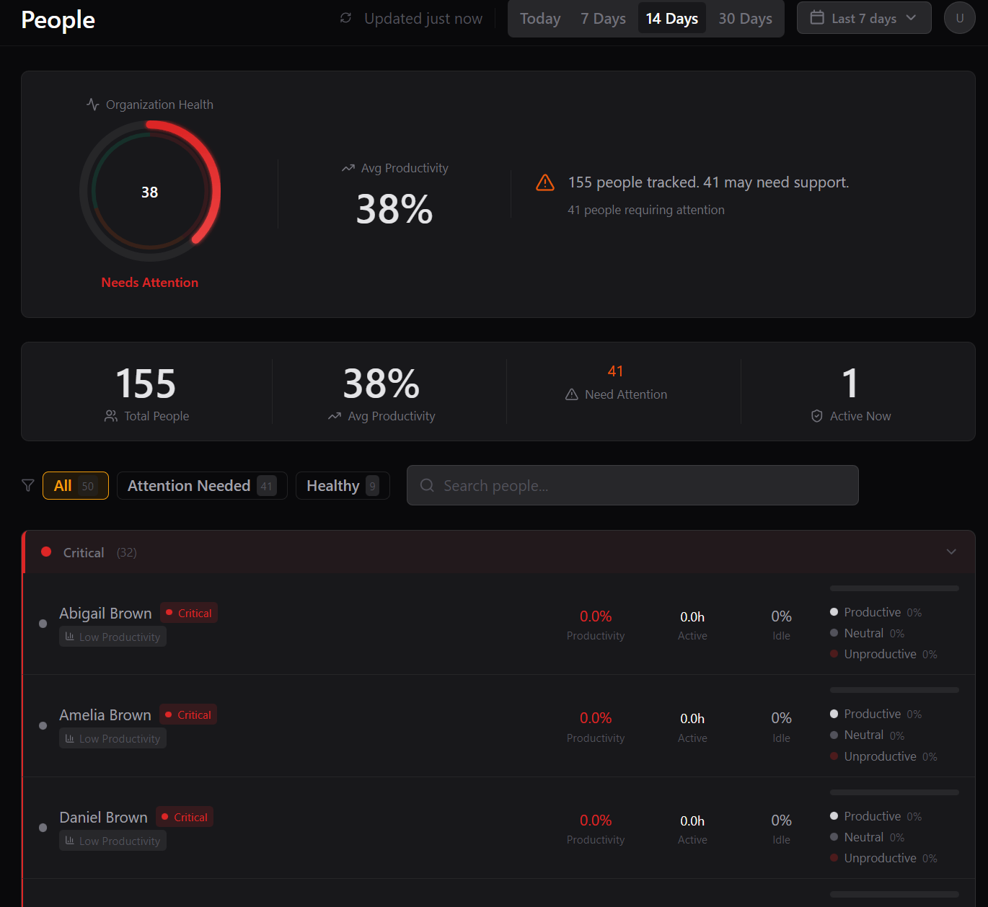Click the filter funnel icon
Screen dimensions: 988x907
point(28,485)
